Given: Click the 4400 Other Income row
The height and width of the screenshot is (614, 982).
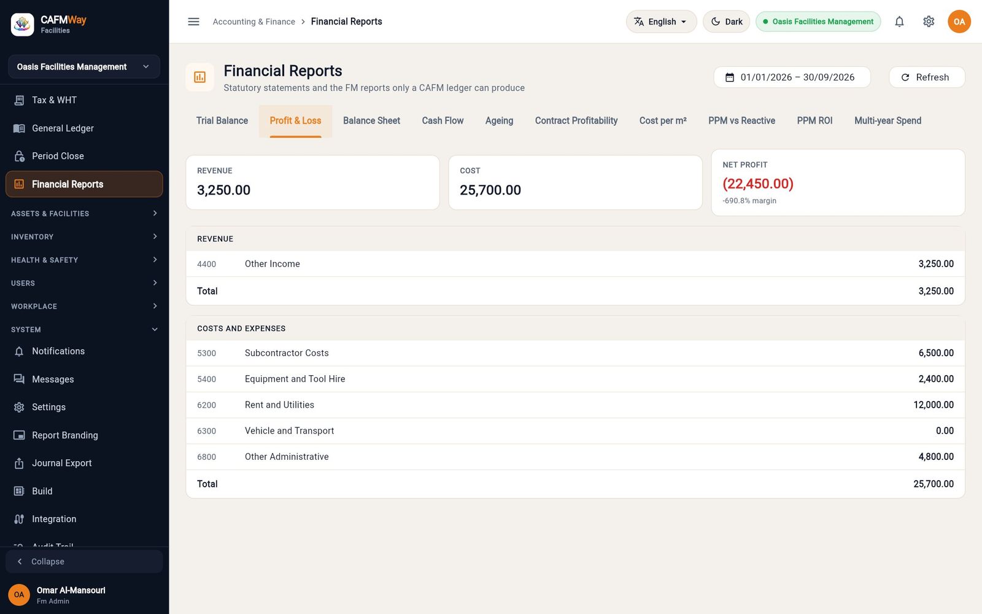Looking at the screenshot, I should click(575, 264).
